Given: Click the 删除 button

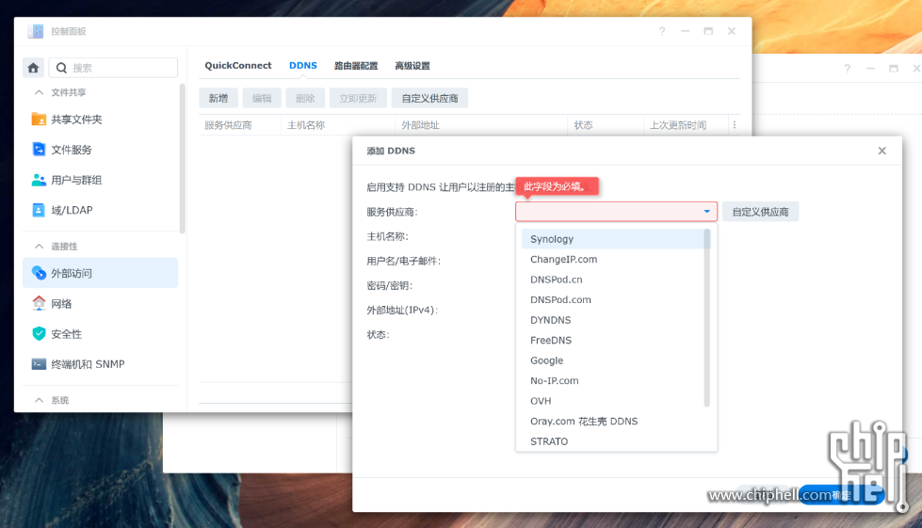Looking at the screenshot, I should [305, 98].
